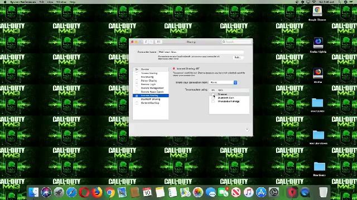Enable Remote Apple Events checkbox
The width and height of the screenshot is (357, 200).
137,92
